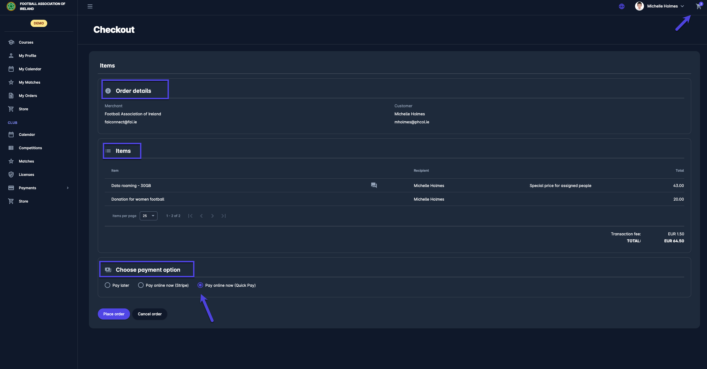The height and width of the screenshot is (369, 707).
Task: Jump to last page pagination icon
Action: tap(224, 216)
